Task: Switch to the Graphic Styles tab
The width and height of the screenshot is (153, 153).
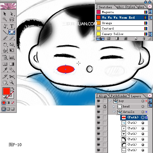Action: [x=126, y=7]
